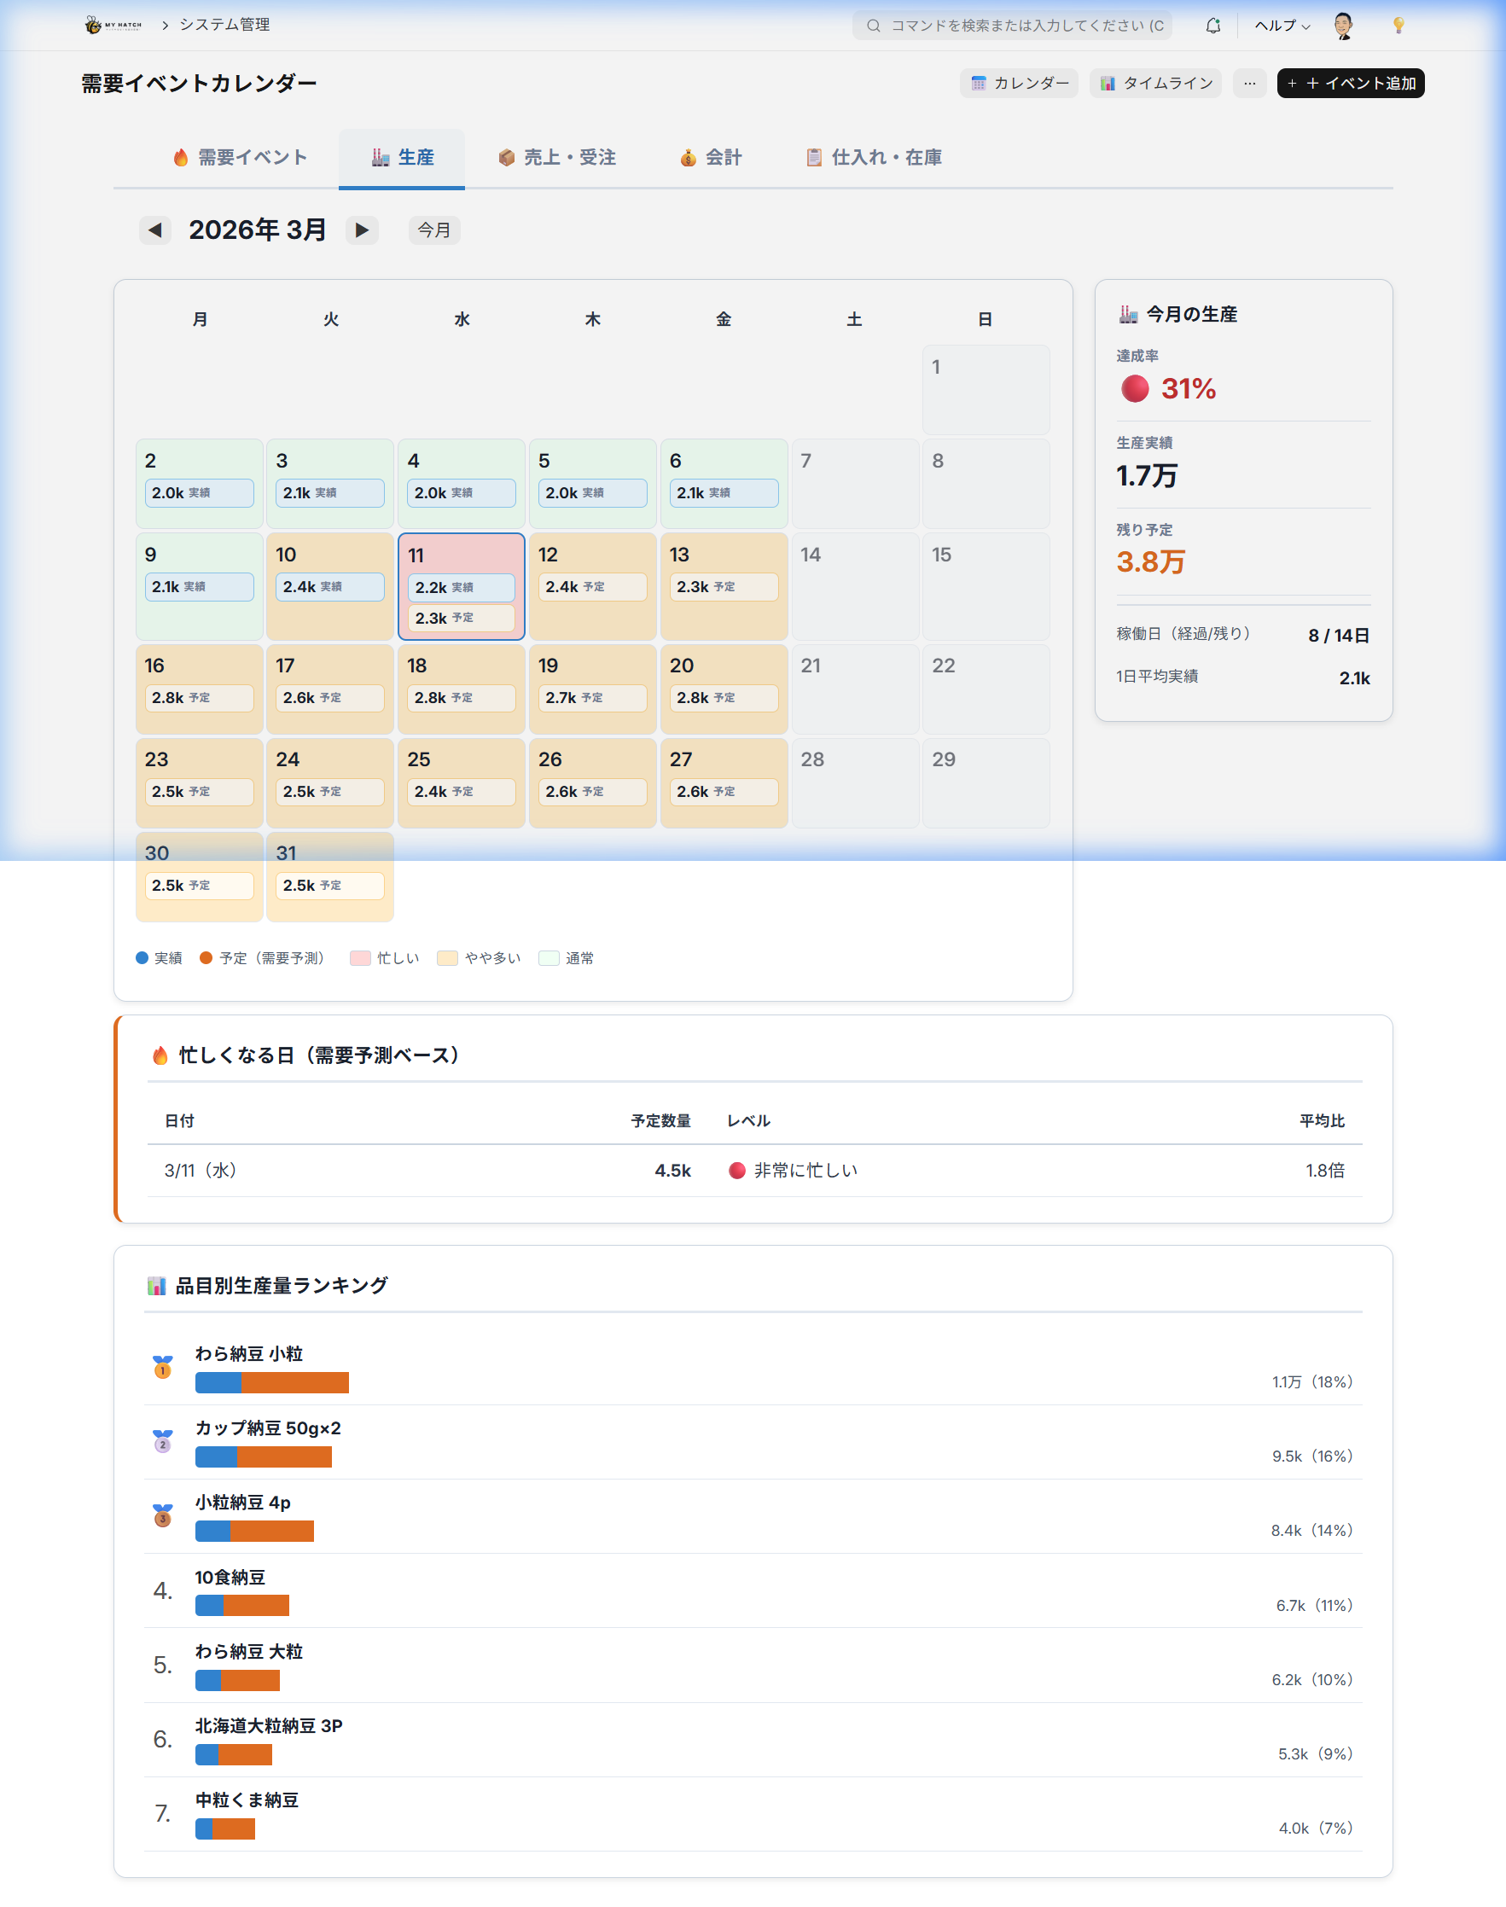Select the 売上・受注 tab

556,157
